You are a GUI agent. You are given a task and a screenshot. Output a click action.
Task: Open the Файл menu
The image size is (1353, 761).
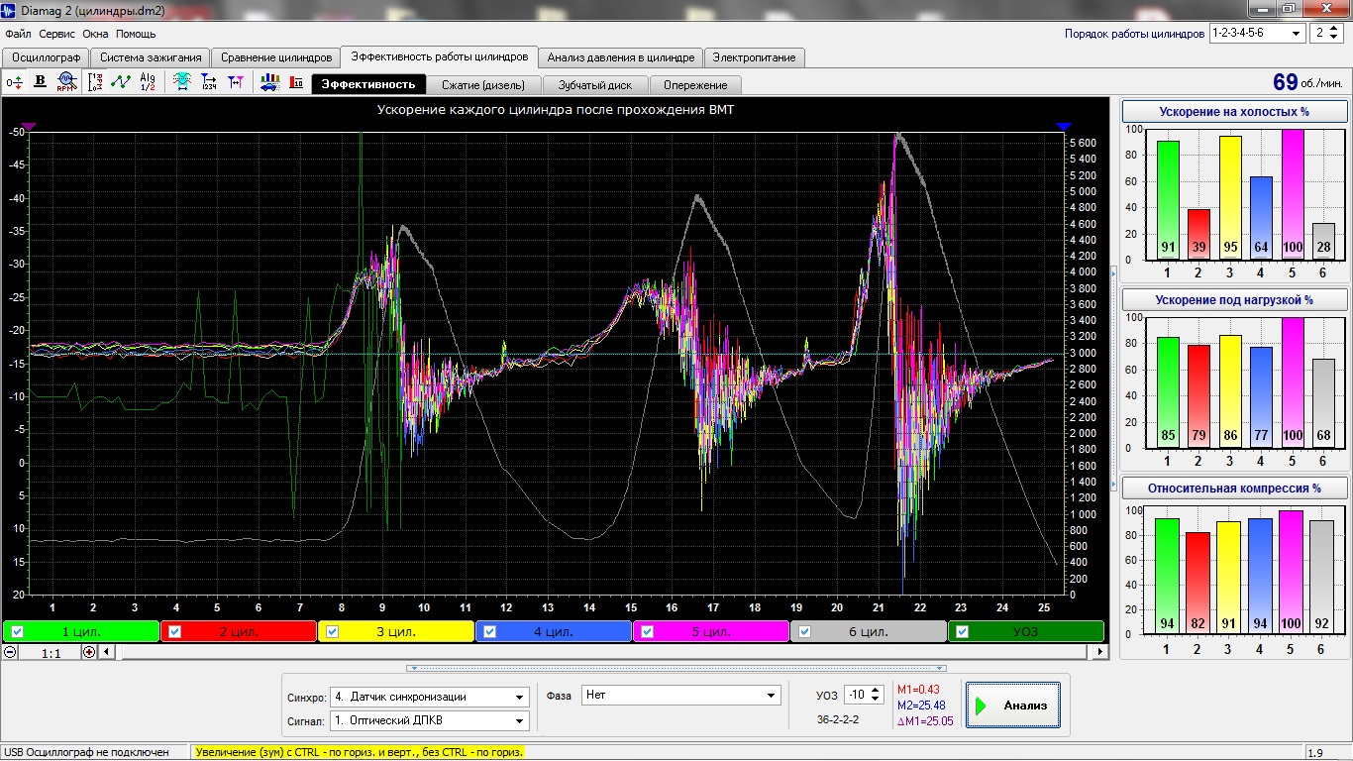pyautogui.click(x=18, y=34)
